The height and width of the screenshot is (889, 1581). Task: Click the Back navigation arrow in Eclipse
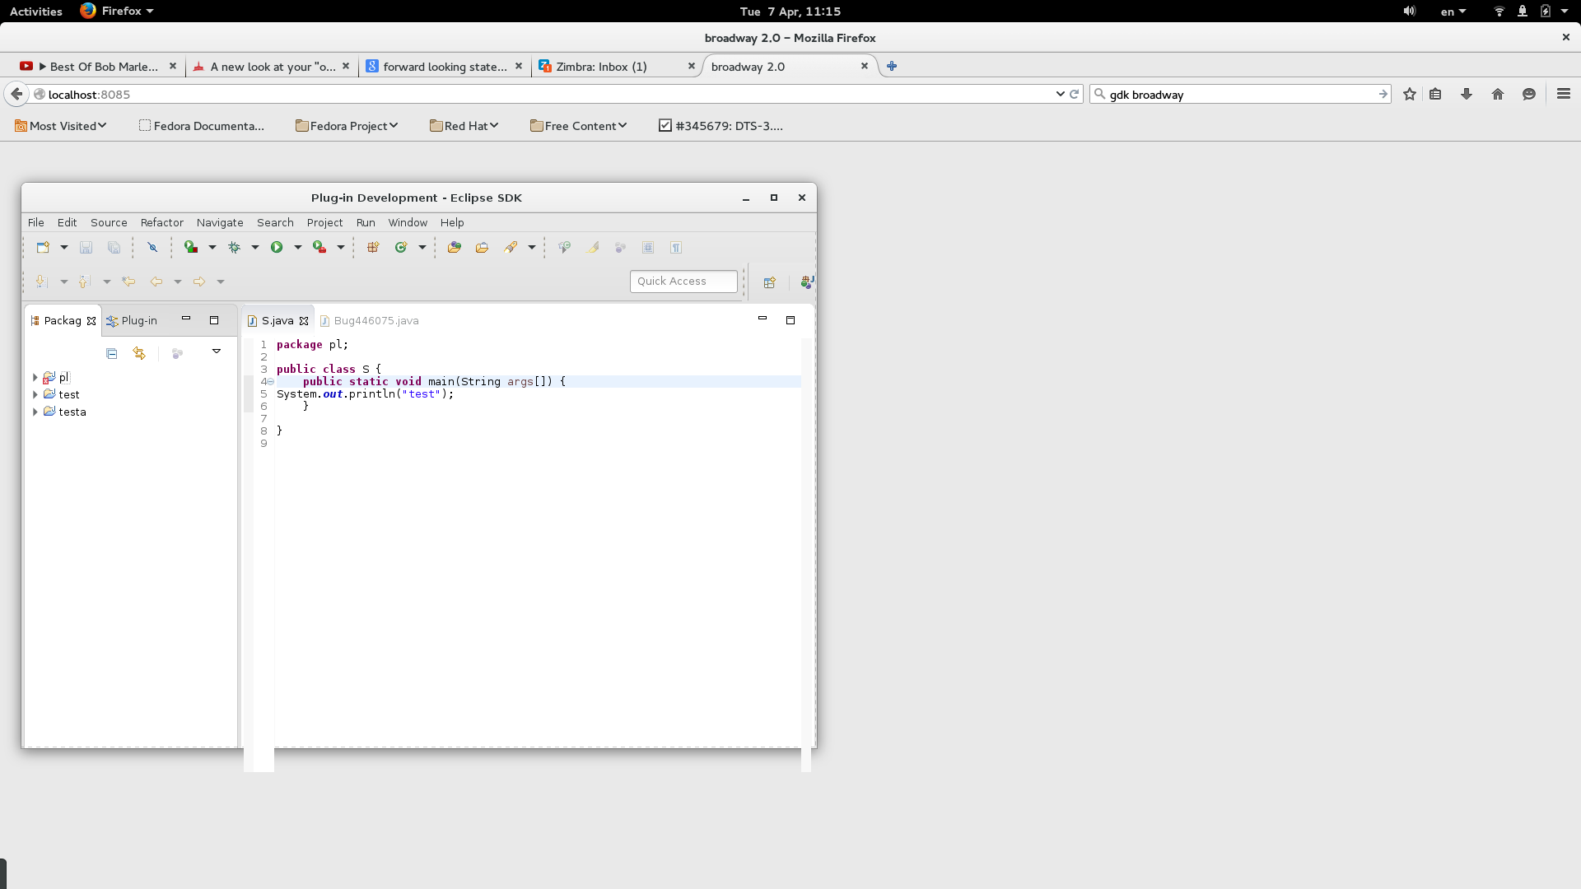coord(156,282)
